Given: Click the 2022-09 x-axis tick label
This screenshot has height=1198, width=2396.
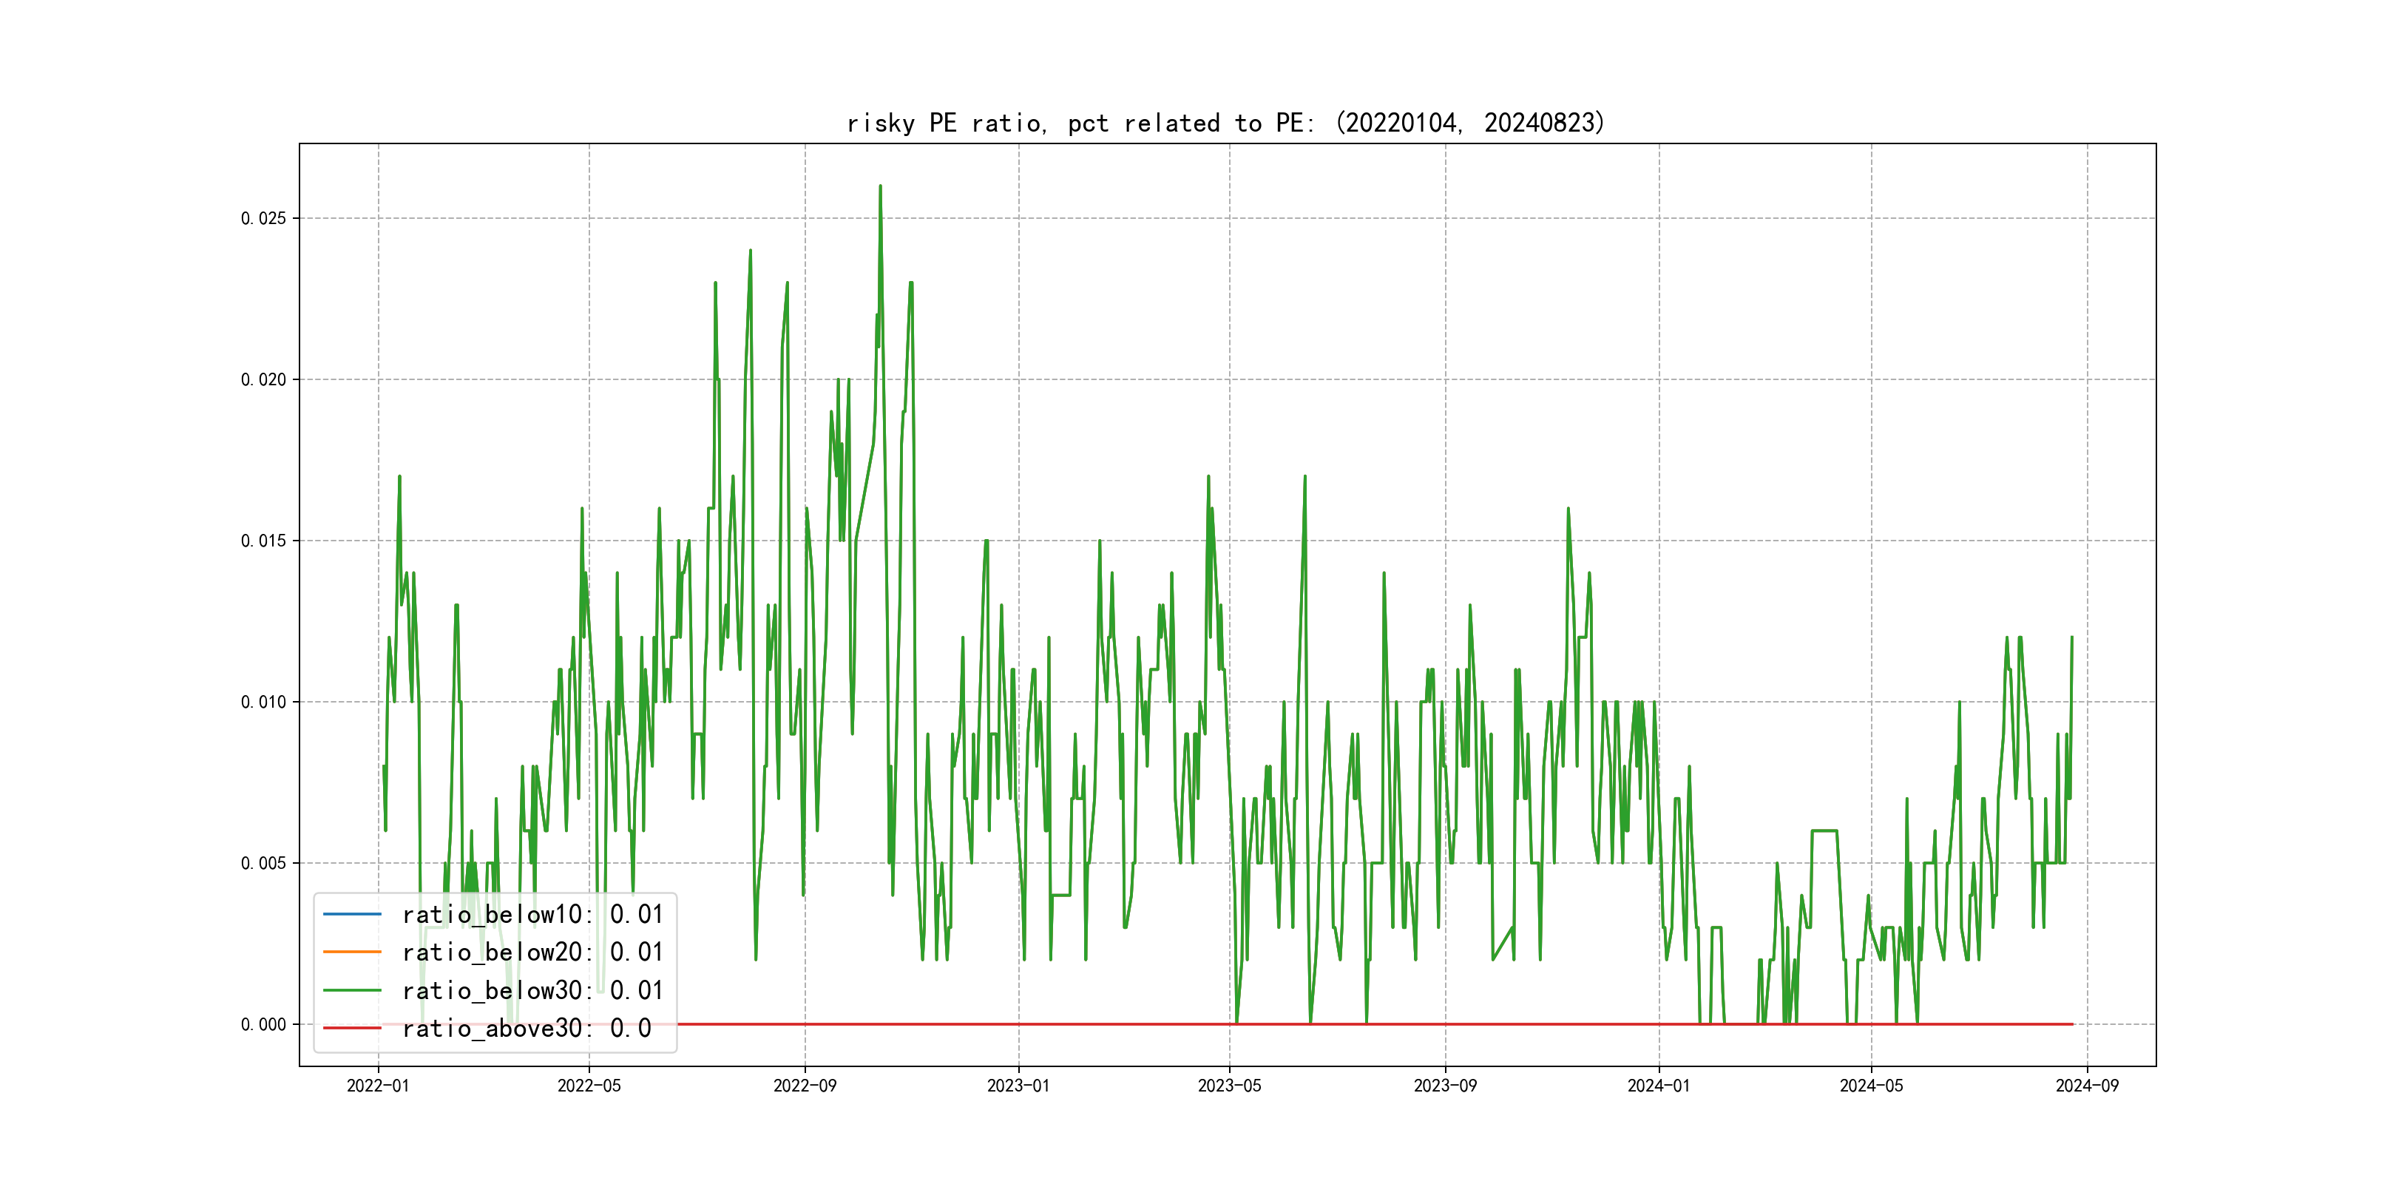Looking at the screenshot, I should (x=805, y=1086).
